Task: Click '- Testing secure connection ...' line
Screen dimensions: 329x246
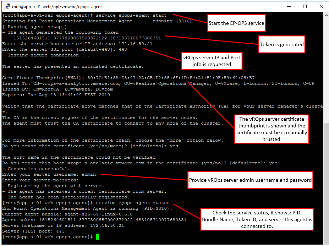Action: (x=46, y=55)
